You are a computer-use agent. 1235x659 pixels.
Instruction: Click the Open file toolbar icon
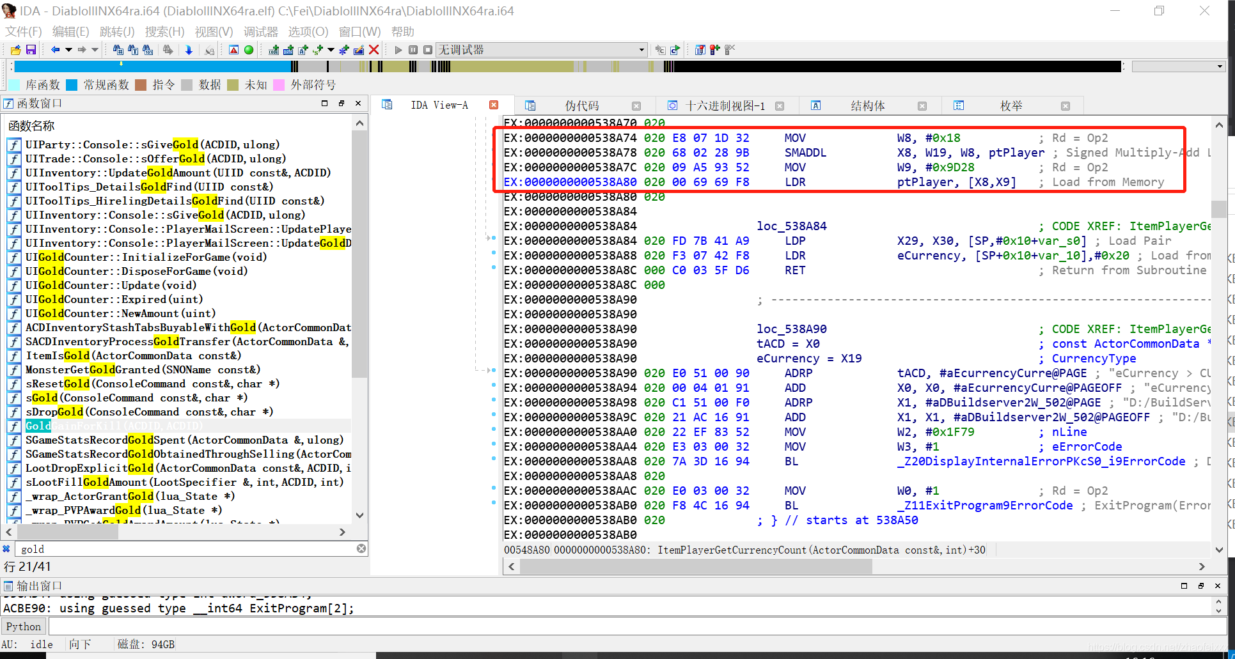click(16, 50)
